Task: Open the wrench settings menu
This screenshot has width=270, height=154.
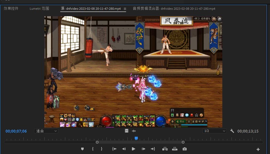Action: click(232, 131)
